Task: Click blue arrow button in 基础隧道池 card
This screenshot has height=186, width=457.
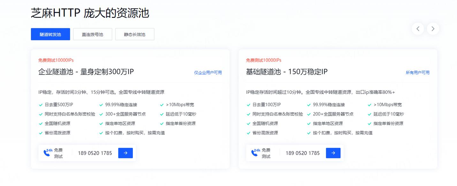Action: (333, 153)
